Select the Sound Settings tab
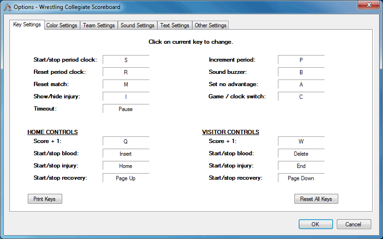 point(137,25)
